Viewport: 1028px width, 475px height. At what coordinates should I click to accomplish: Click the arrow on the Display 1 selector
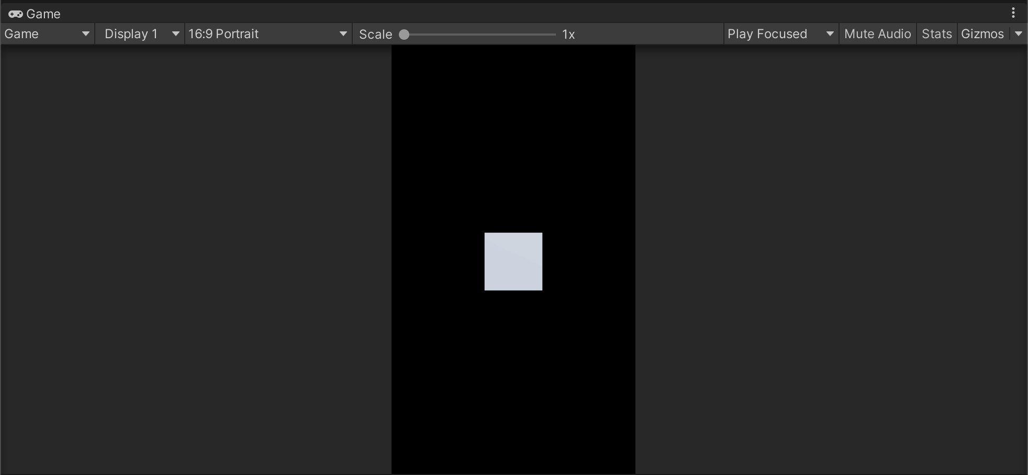(176, 34)
